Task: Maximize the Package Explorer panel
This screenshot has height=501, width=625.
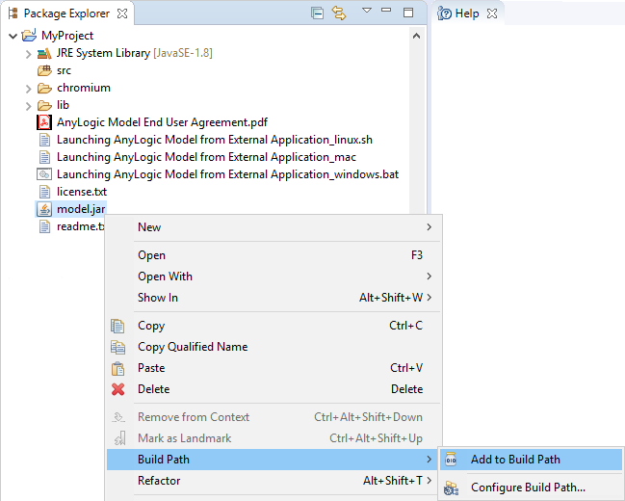Action: [408, 13]
